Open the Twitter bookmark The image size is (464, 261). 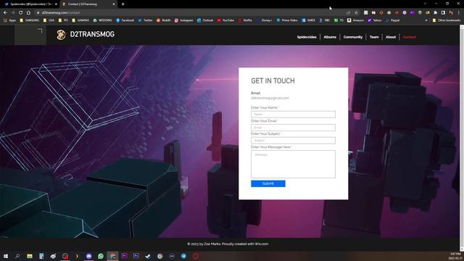(x=145, y=20)
